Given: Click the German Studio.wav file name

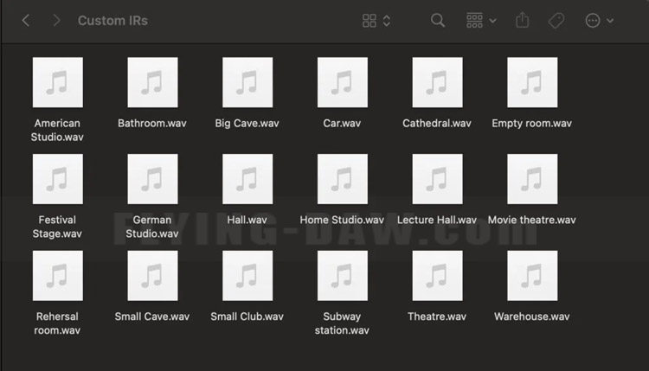Looking at the screenshot, I should pos(152,227).
